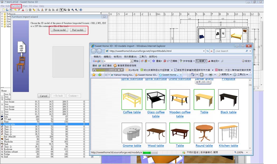Undo the last action via toolbar
Image resolution: width=277 pixels, height=164 pixels.
pos(15,10)
